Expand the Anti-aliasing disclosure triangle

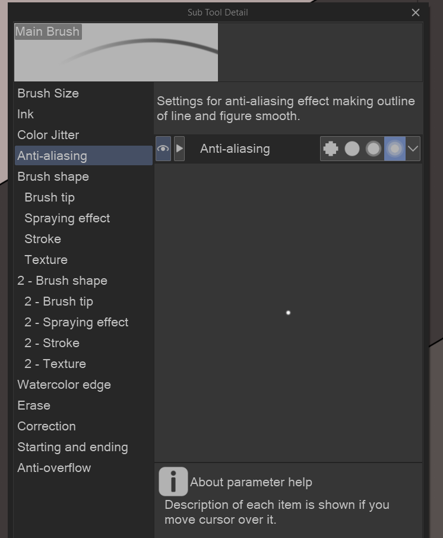point(179,149)
